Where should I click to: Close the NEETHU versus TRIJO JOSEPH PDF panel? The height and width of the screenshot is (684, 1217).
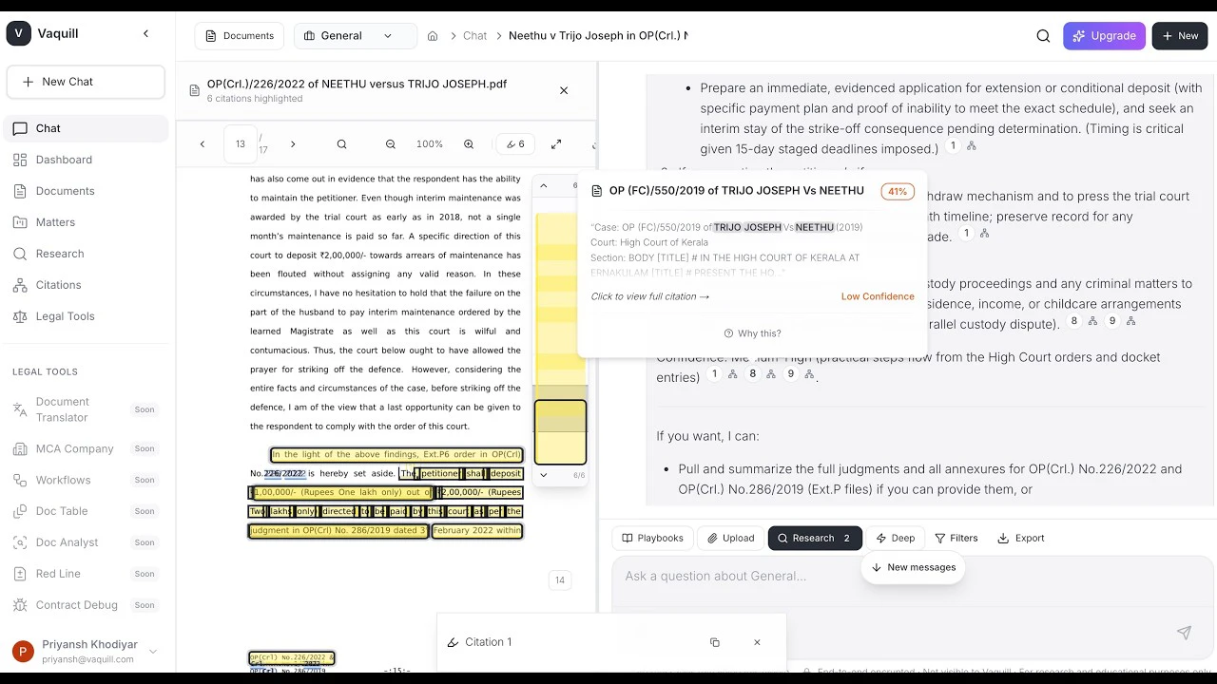564,91
